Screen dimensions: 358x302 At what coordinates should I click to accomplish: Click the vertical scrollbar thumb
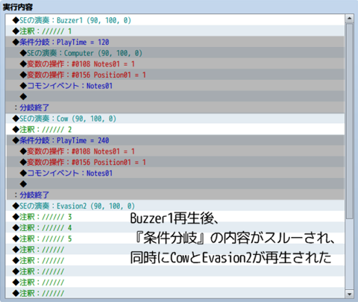pos(349,121)
